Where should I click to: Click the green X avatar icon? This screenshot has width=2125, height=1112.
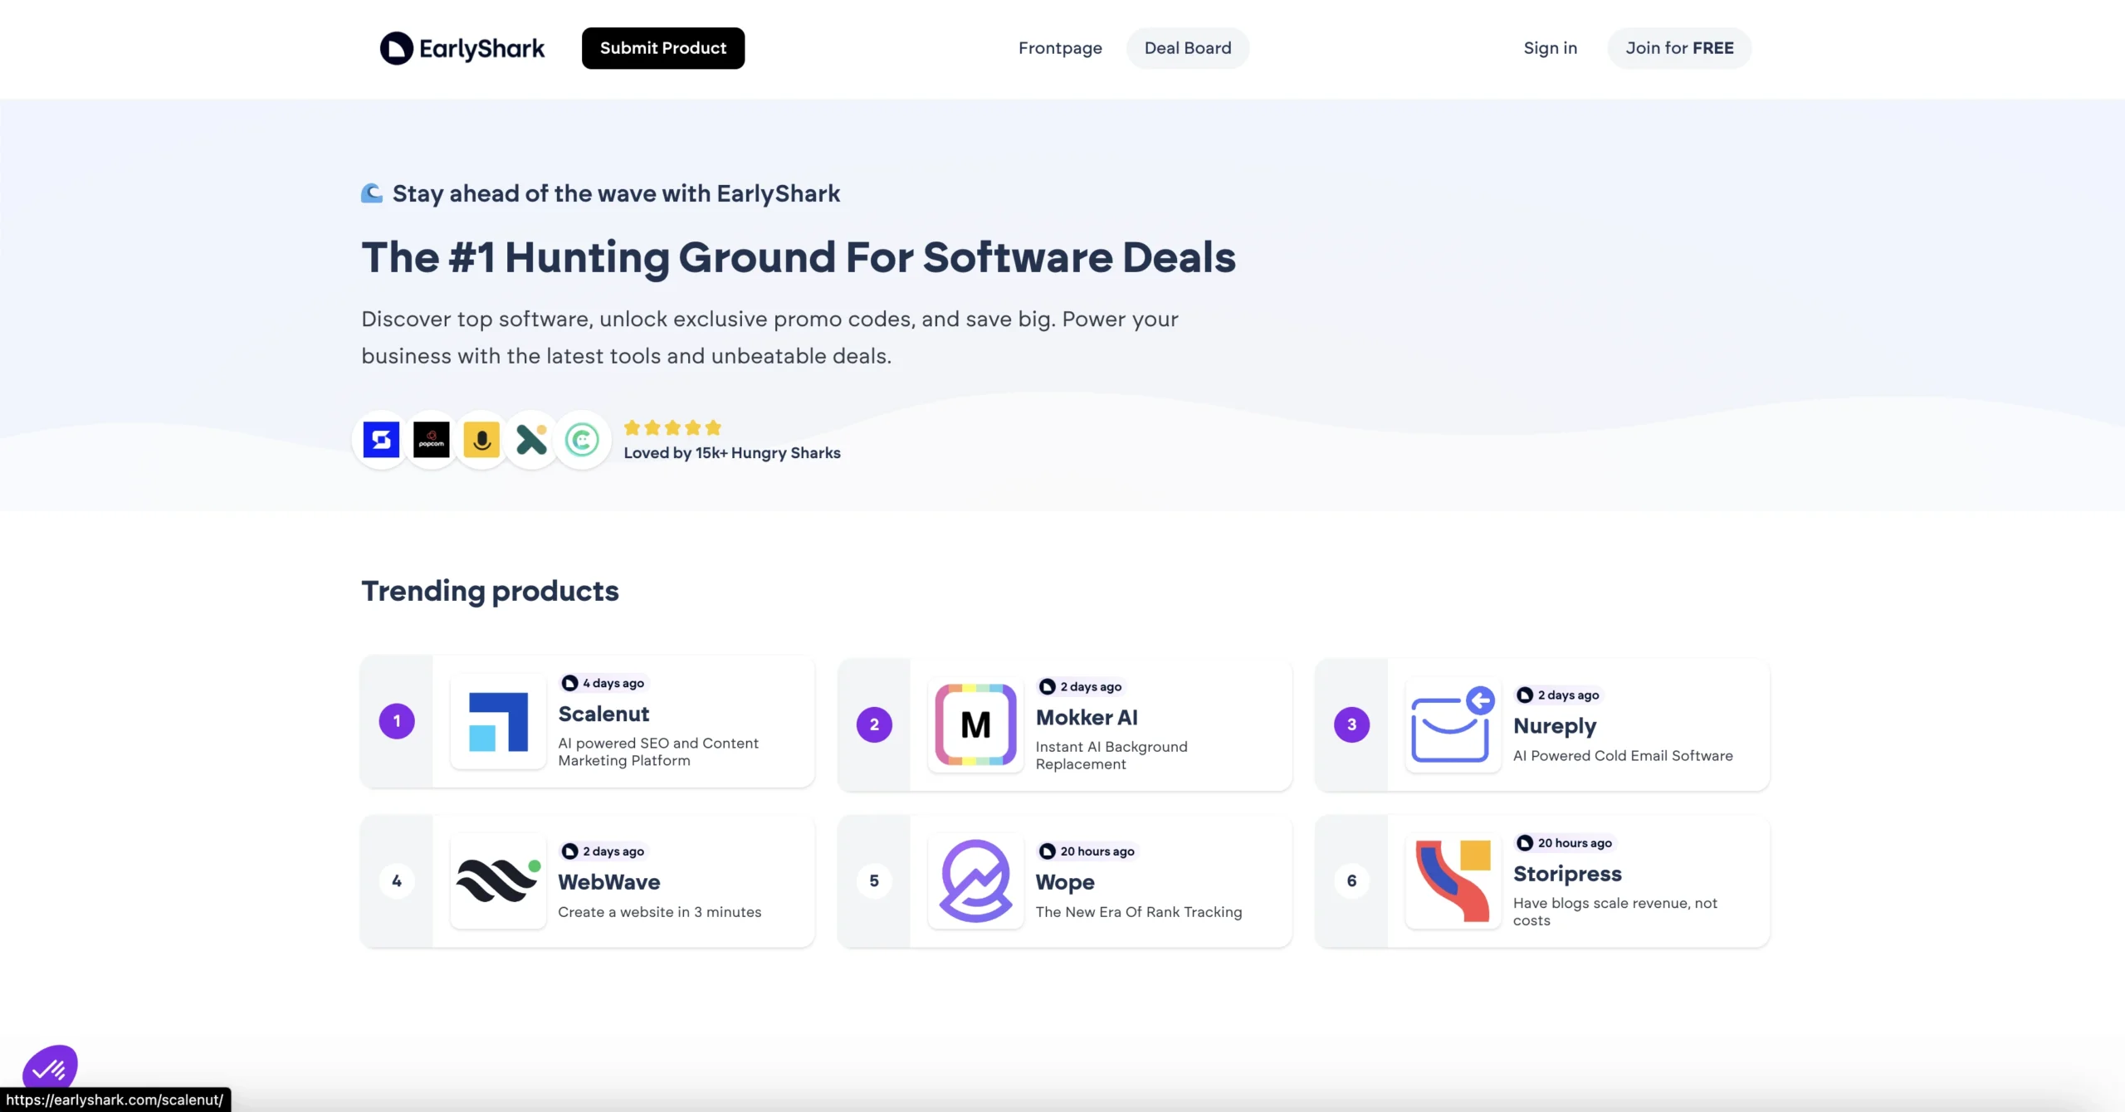click(531, 440)
